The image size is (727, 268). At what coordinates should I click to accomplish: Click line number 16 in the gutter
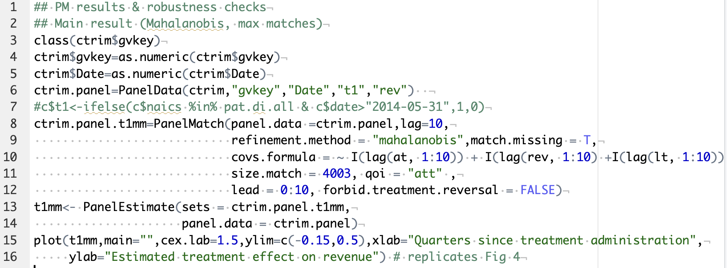click(10, 257)
